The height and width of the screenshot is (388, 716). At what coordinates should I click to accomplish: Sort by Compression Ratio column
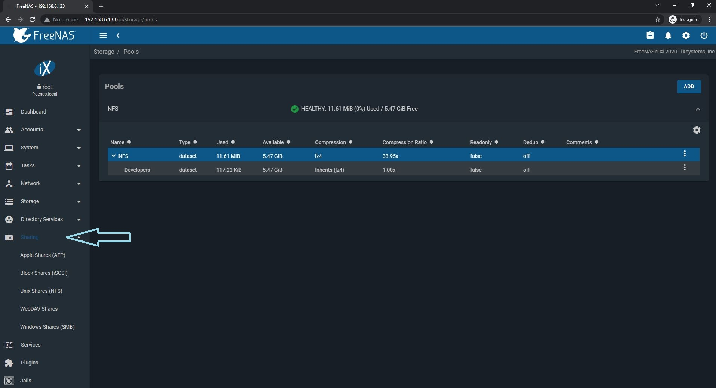pos(408,142)
